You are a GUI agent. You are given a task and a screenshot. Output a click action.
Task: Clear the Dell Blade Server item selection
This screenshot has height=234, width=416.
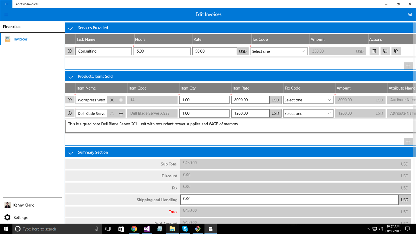pyautogui.click(x=112, y=114)
